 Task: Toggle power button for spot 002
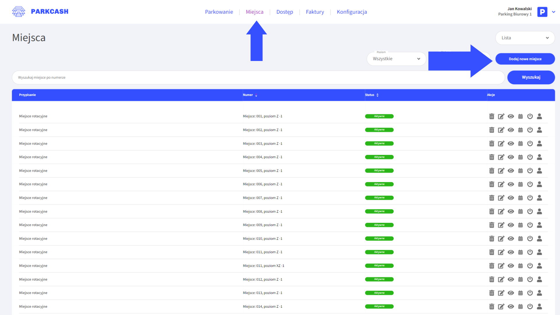coord(530,130)
